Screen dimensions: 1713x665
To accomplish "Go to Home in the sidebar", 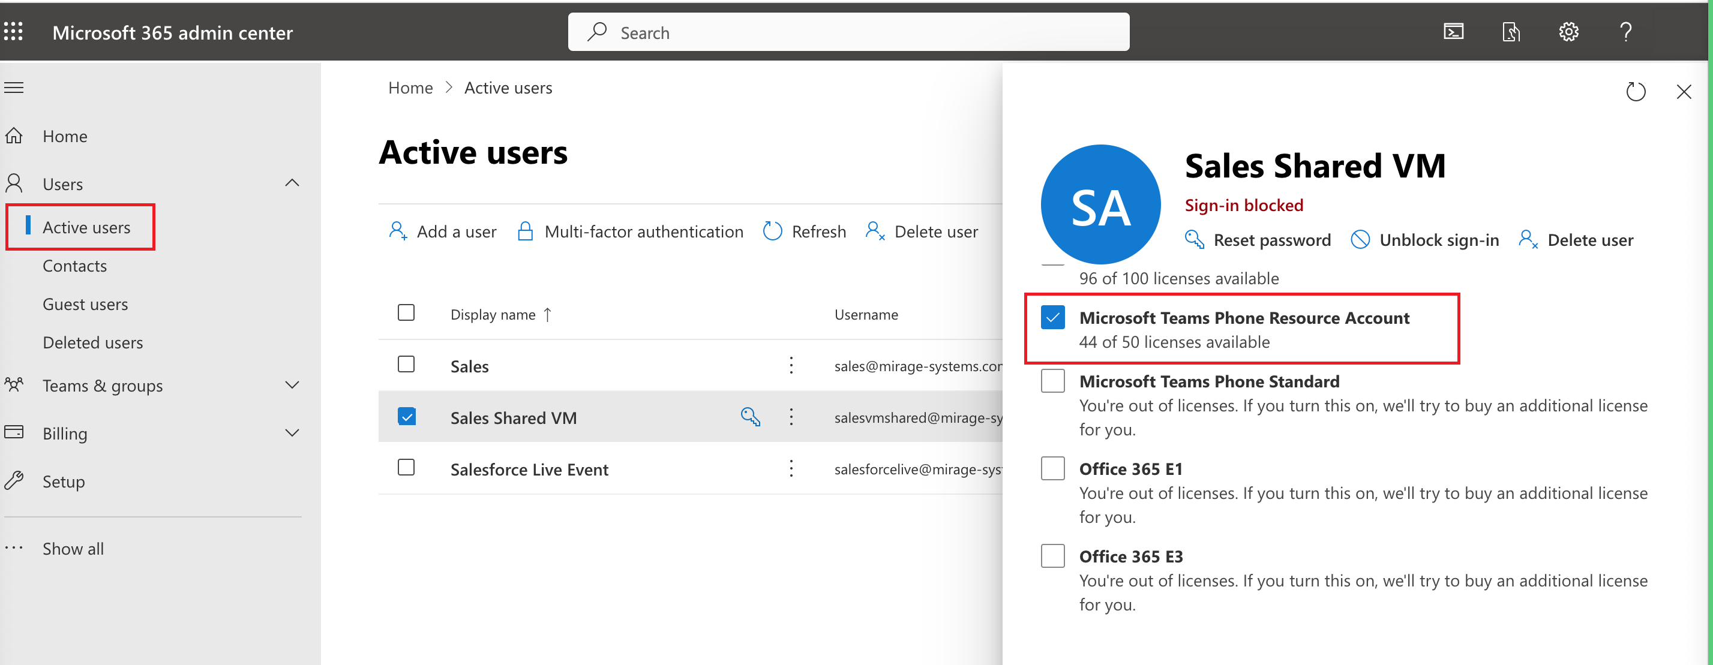I will pos(65,136).
